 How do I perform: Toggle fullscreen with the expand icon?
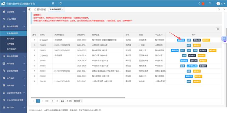(x=210, y=3)
